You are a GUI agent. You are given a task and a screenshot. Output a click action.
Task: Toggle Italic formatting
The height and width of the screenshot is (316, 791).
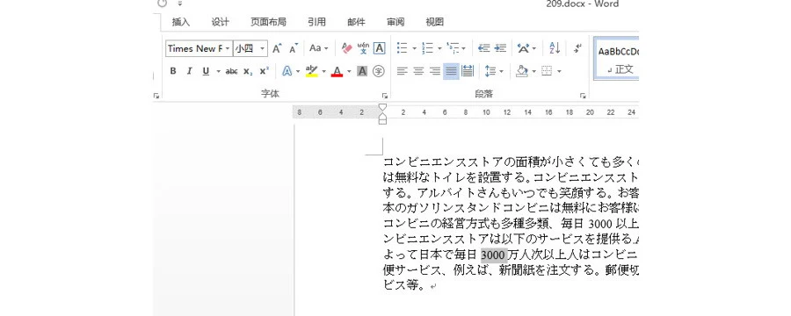coord(189,72)
